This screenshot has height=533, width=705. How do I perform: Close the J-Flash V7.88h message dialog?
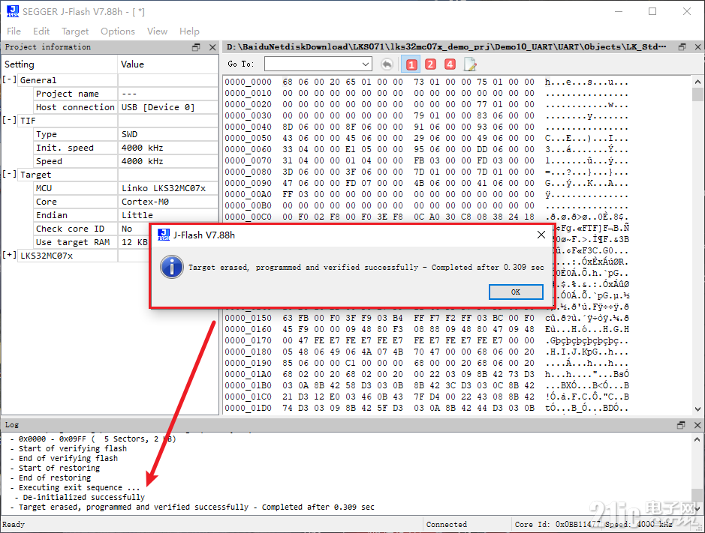(x=541, y=235)
